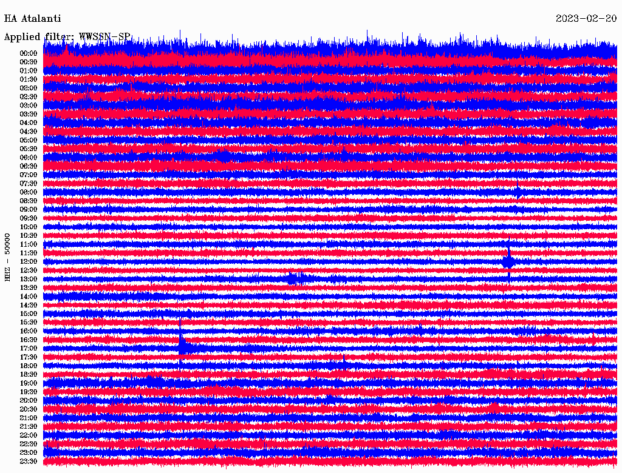Click the 10:00 time label
The height and width of the screenshot is (473, 622).
pyautogui.click(x=29, y=227)
